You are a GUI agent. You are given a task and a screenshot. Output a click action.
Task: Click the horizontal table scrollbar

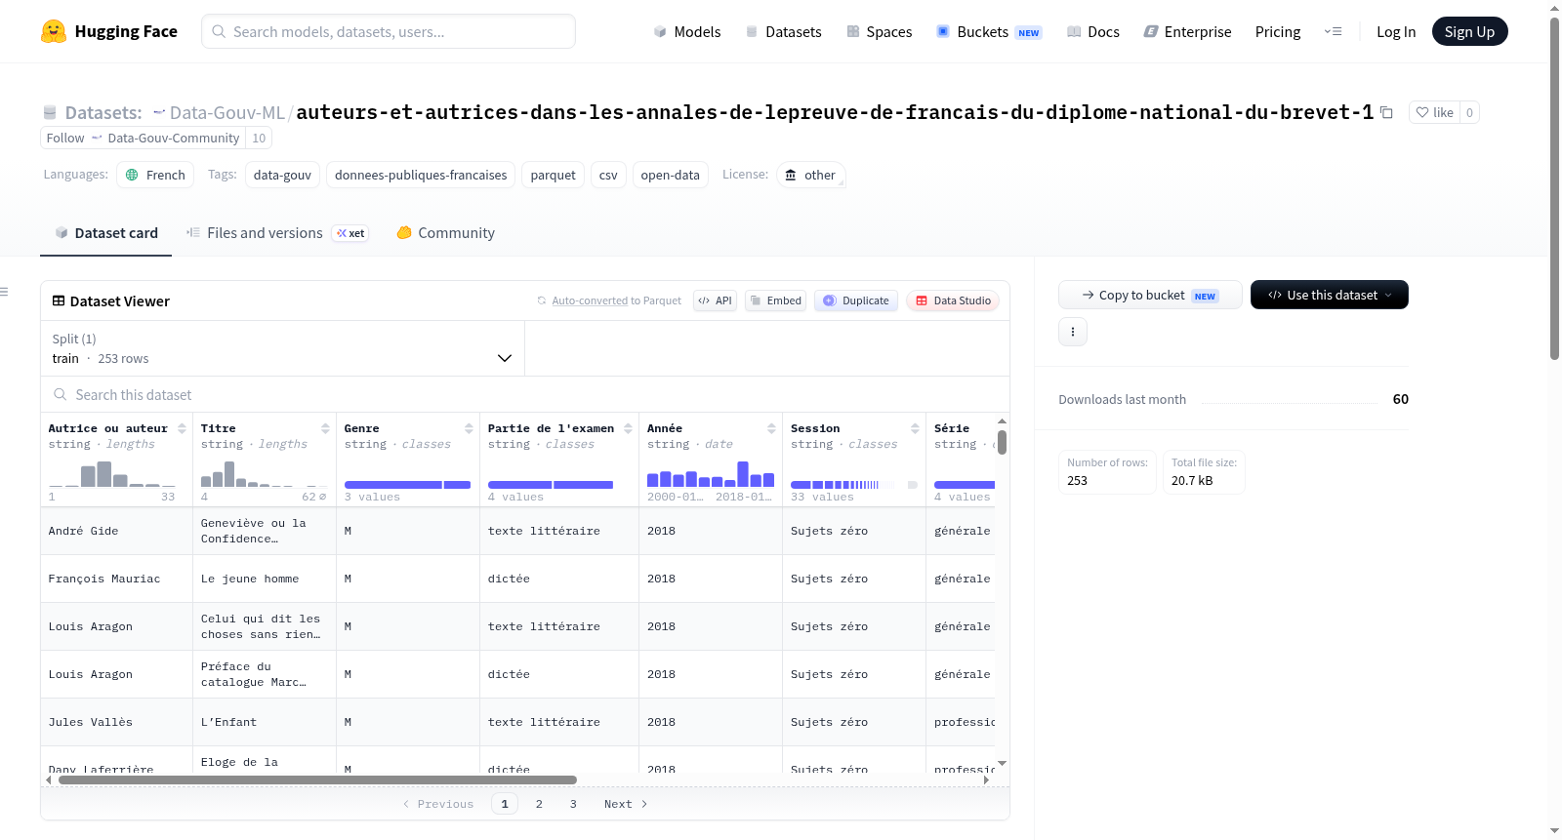pos(317,780)
